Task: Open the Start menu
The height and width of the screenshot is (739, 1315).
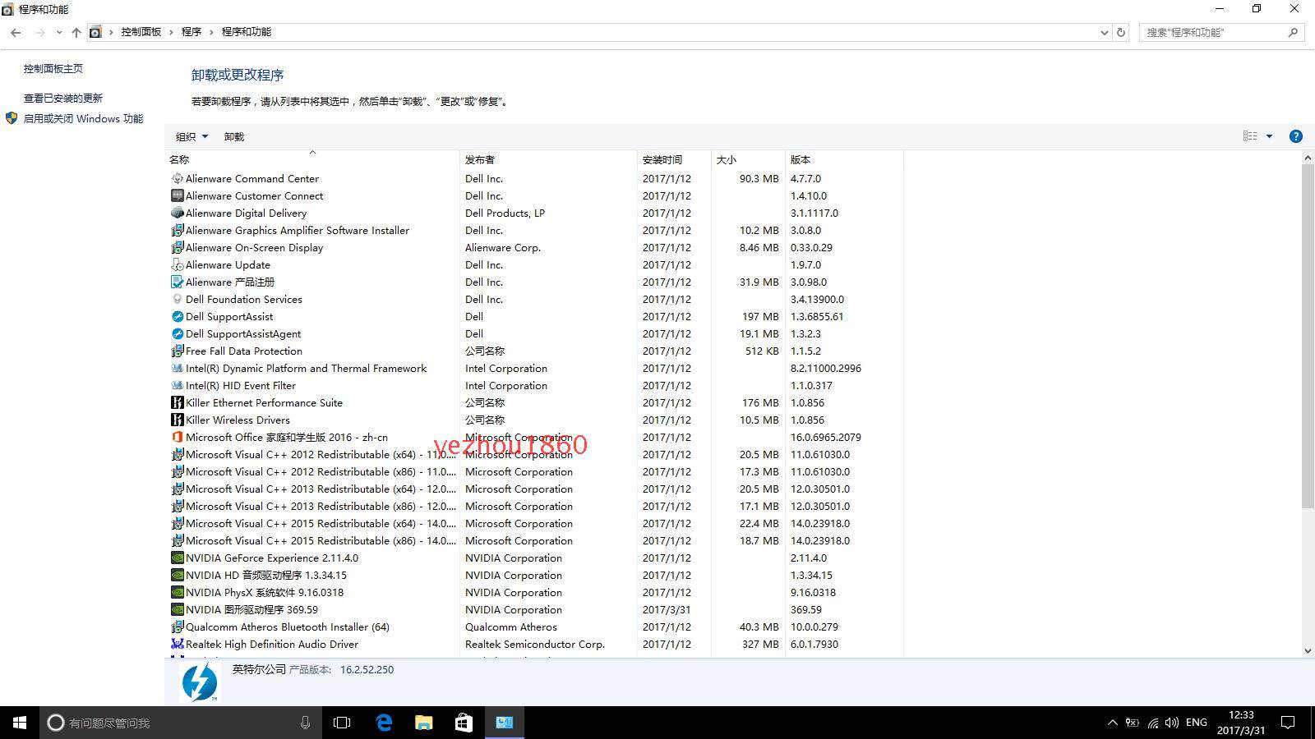Action: [20, 723]
